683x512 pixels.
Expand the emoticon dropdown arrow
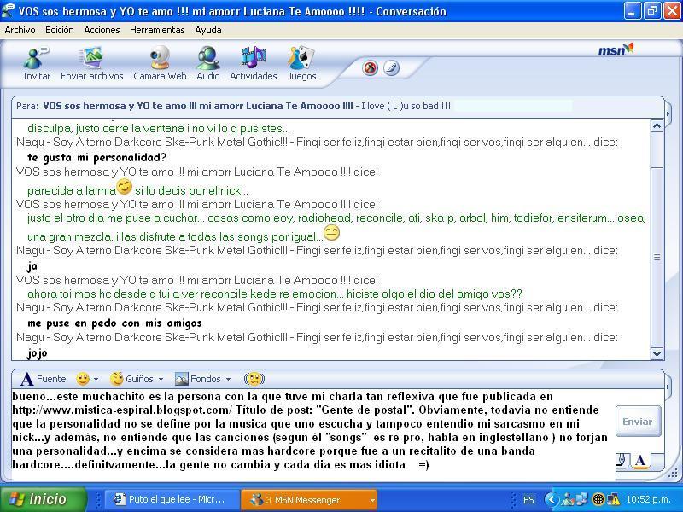click(96, 379)
